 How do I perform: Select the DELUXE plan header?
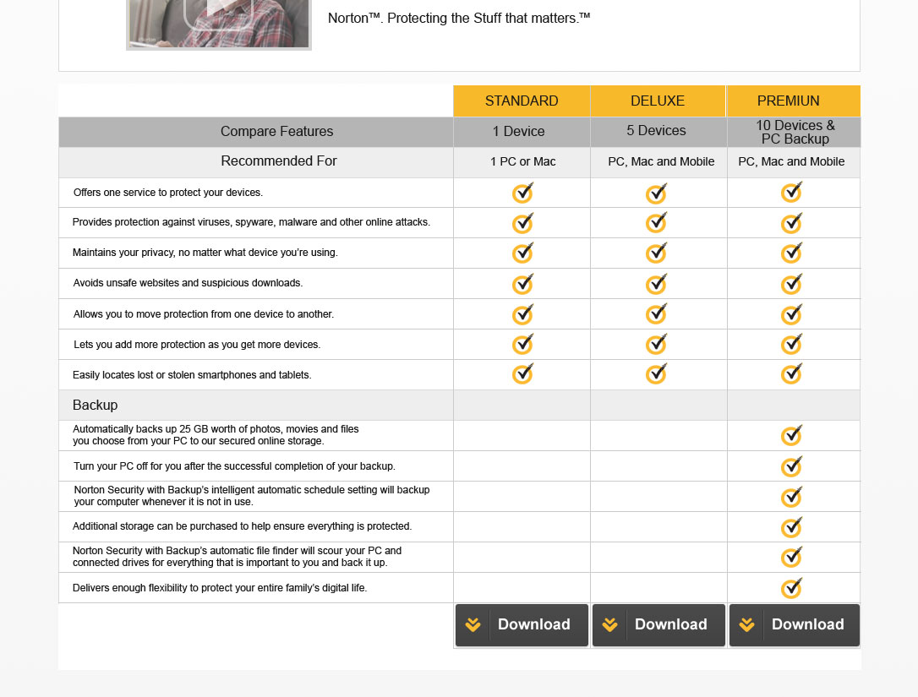click(658, 101)
